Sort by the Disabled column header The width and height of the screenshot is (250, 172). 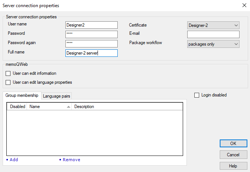tap(17, 107)
